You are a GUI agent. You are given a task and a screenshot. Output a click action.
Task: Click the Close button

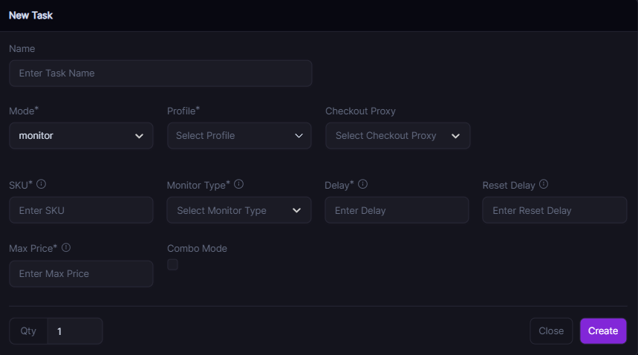pyautogui.click(x=551, y=331)
